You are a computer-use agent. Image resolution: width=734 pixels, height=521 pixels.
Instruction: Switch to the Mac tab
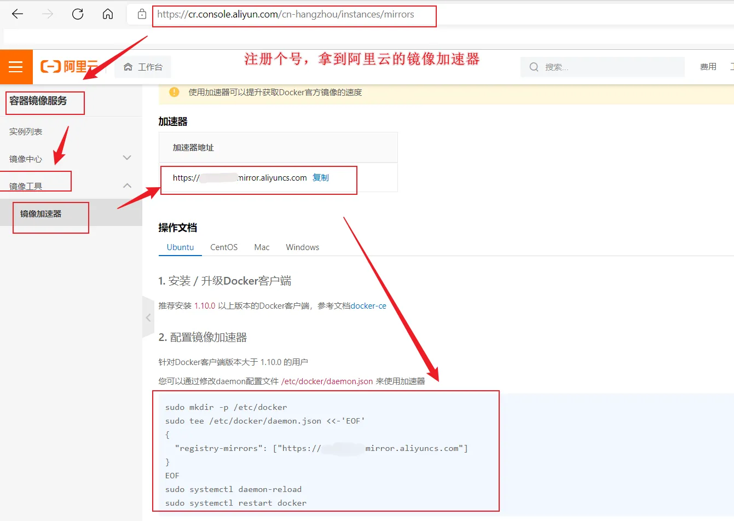click(x=262, y=247)
